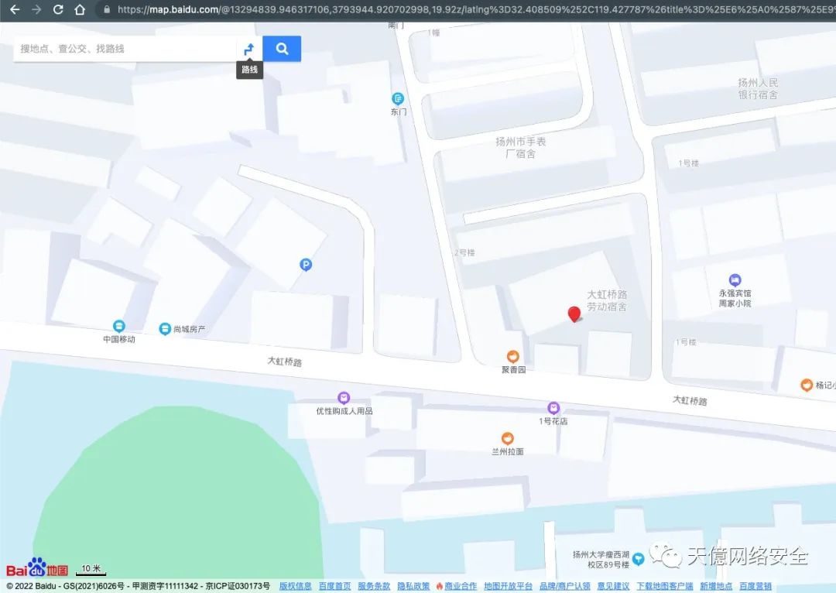This screenshot has width=836, height=593.
Task: Select the 优性购成人用品 shop marker
Action: pos(344,398)
